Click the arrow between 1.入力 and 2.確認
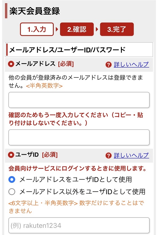 57,29
